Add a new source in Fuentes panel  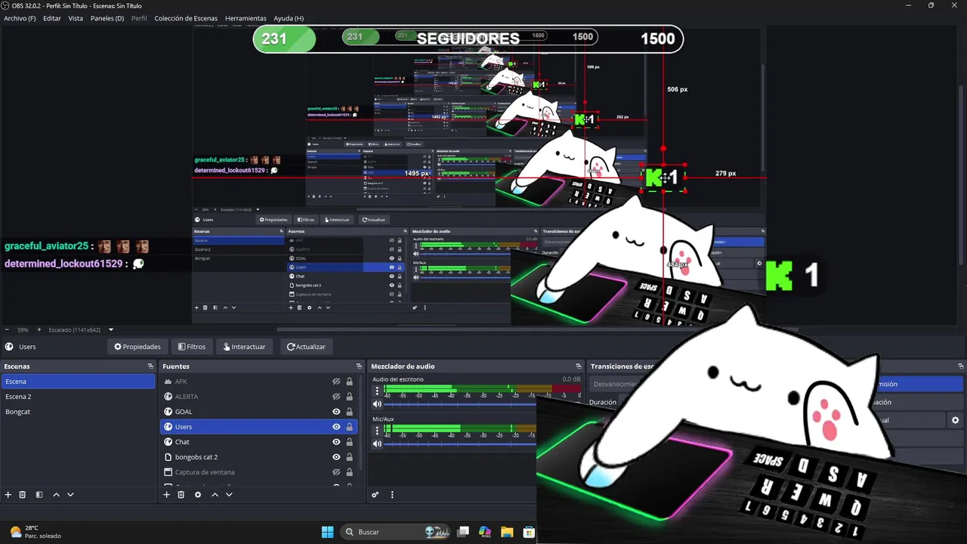[167, 495]
